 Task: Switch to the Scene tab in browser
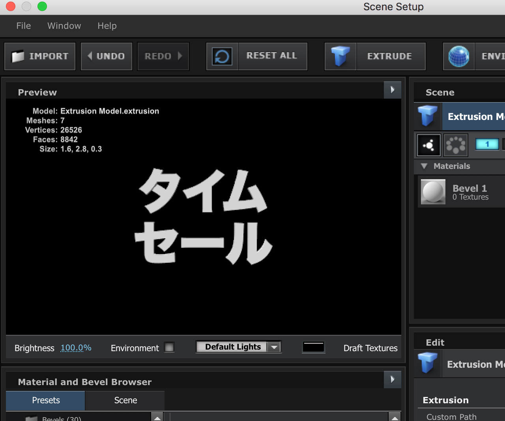pos(125,400)
